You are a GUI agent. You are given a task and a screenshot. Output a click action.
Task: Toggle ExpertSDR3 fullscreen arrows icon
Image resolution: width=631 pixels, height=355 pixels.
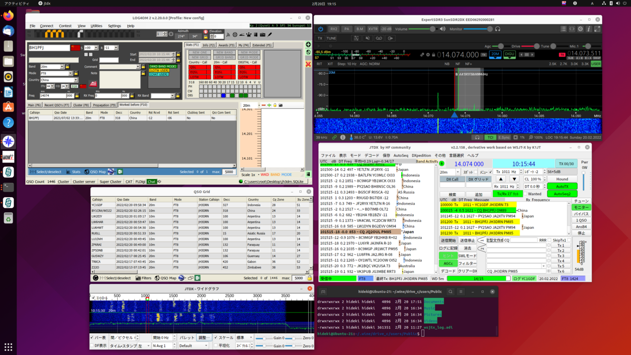tap(597, 29)
